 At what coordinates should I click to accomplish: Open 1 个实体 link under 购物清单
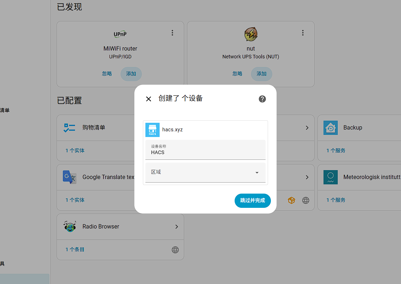(x=75, y=151)
